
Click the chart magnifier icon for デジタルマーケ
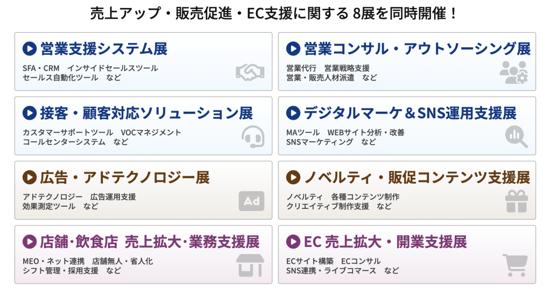516,136
